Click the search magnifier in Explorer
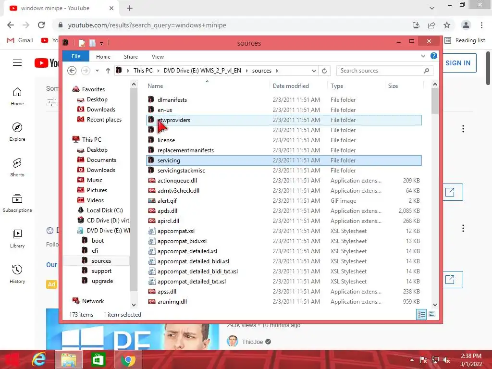 point(426,71)
